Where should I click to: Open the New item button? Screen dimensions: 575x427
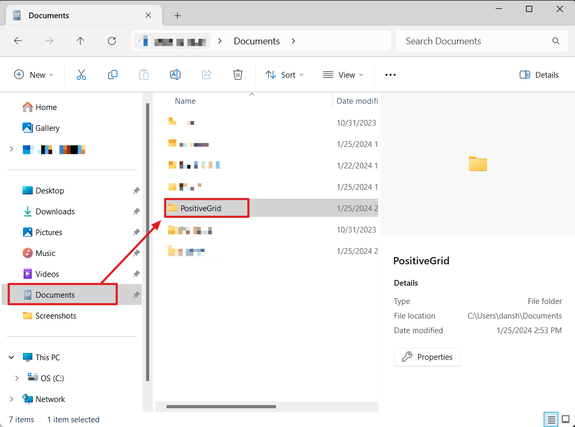tap(33, 75)
